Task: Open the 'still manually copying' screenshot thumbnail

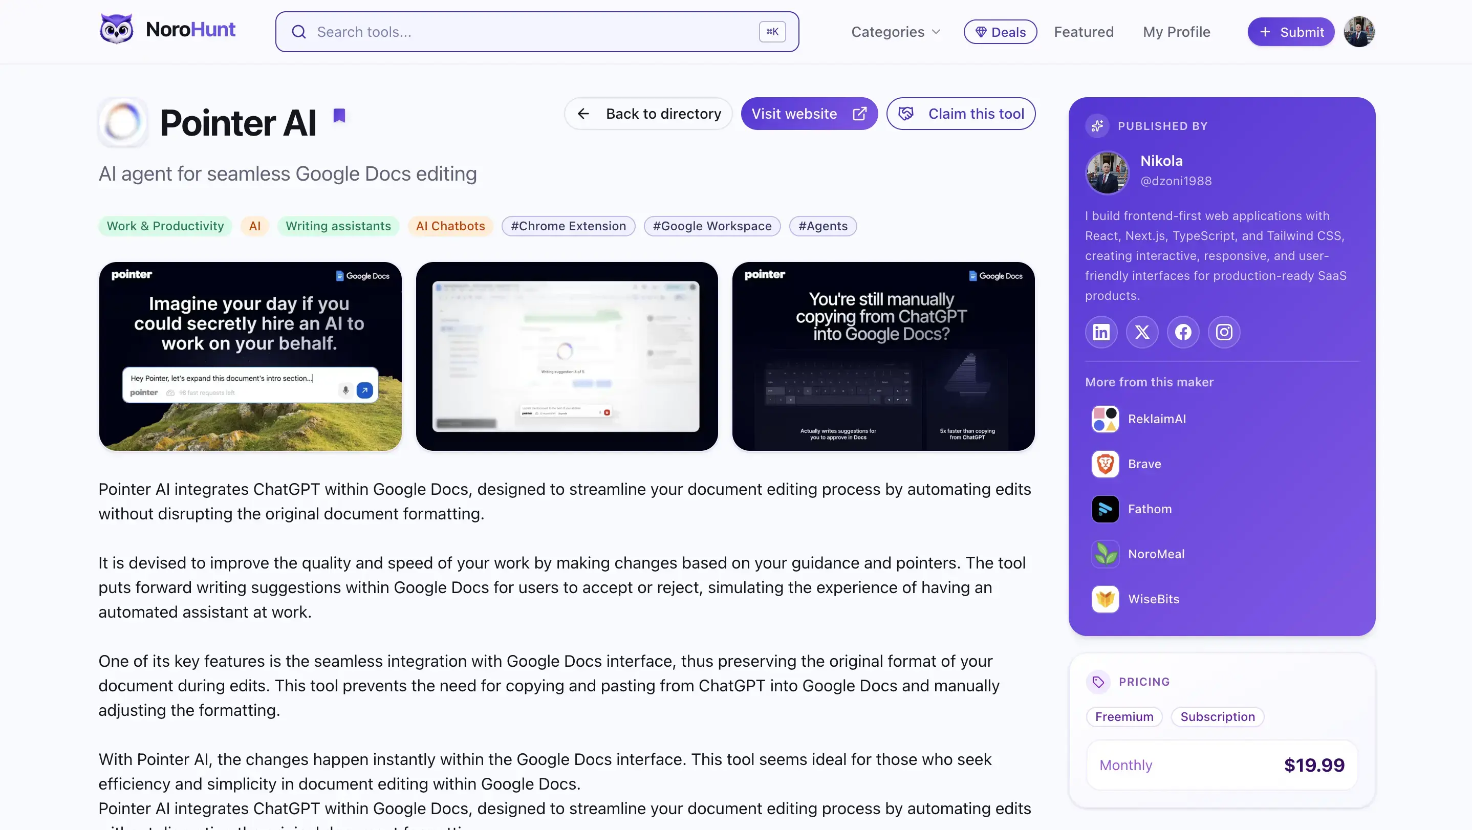Action: [x=883, y=357]
